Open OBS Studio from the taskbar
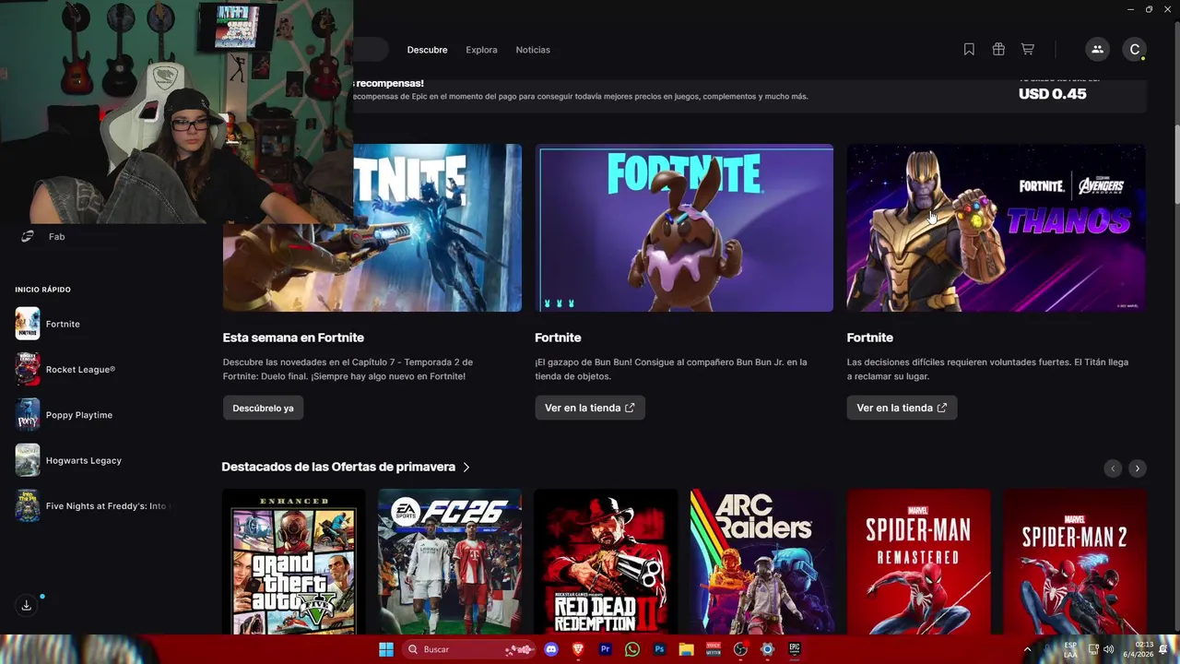 740,649
